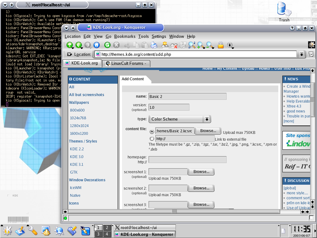Image resolution: width=317 pixels, height=238 pixels.
Task: Open the Go menu
Action: tap(108, 37)
